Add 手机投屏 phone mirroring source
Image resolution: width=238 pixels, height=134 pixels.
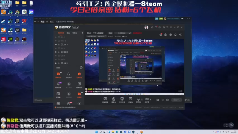click(x=122, y=100)
